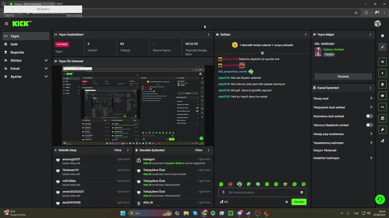The width and height of the screenshot is (389, 218).
Task: Open Hesap yaşı kısıtlaması options
Action: click(343, 134)
